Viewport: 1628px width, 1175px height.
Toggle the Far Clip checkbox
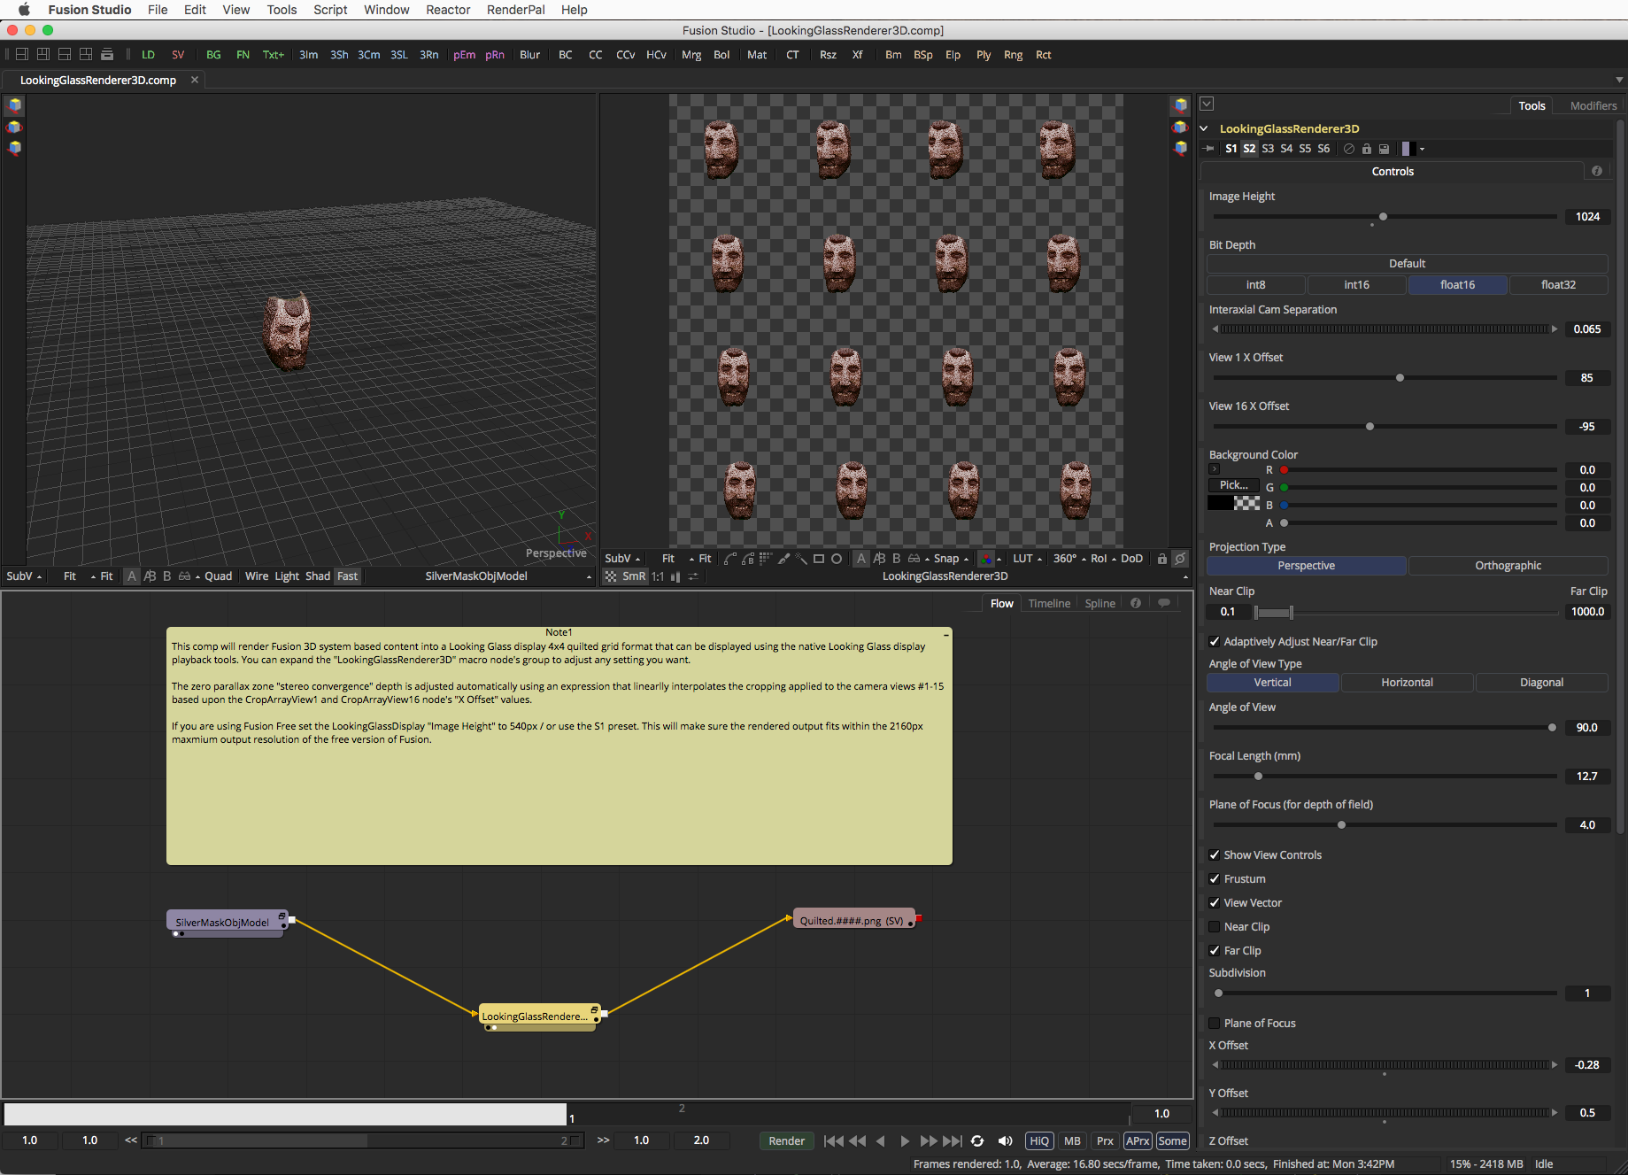click(1215, 950)
